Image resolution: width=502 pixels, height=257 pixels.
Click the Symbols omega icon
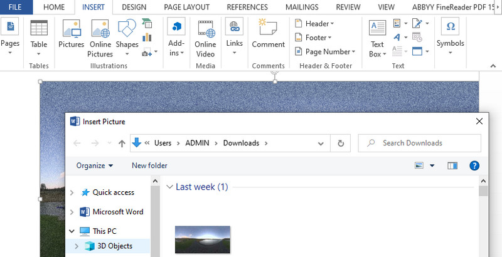tap(450, 34)
